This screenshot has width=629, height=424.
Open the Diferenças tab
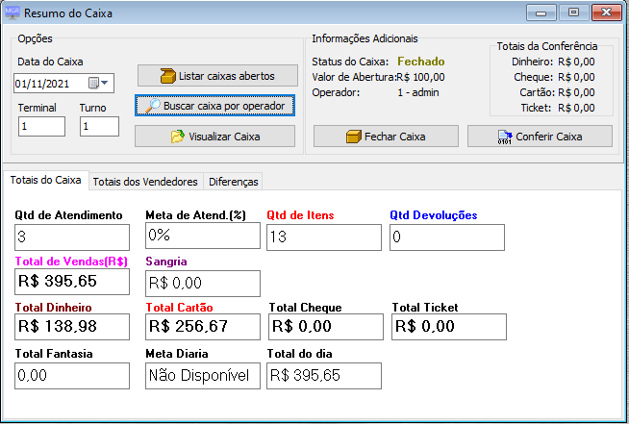pyautogui.click(x=233, y=181)
